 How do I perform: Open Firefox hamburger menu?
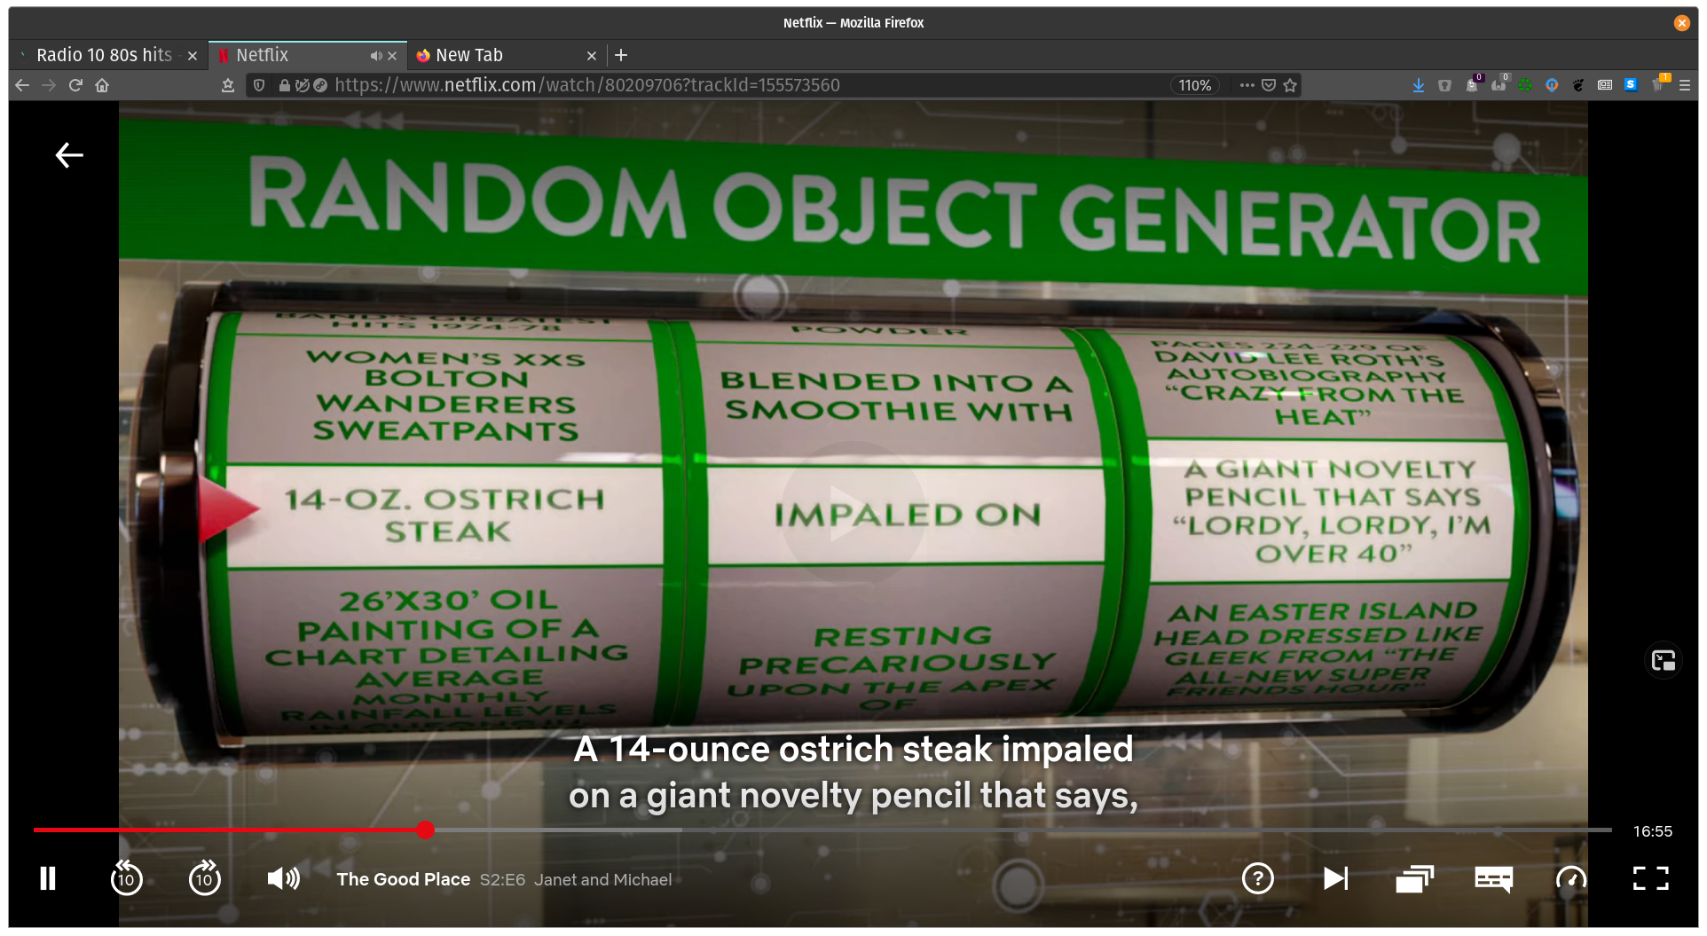pyautogui.click(x=1685, y=85)
